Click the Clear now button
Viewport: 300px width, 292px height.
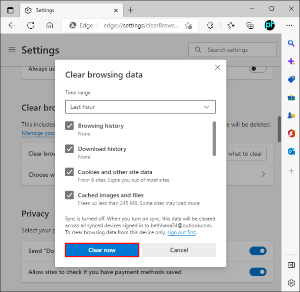(102, 250)
